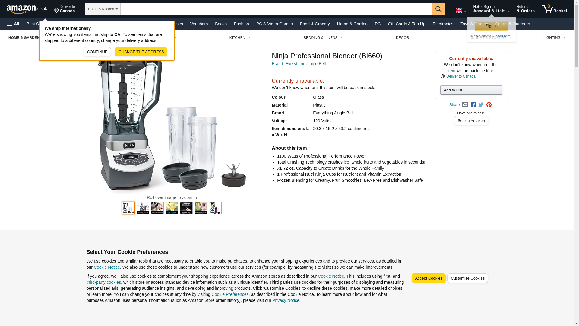
Task: Open the shopping basket icon
Action: tap(554, 9)
